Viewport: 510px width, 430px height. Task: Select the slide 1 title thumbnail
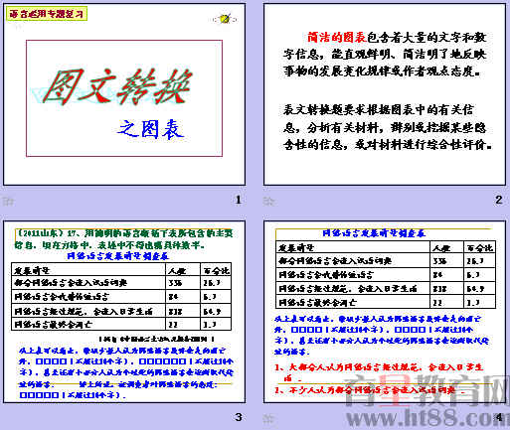tap(124, 94)
